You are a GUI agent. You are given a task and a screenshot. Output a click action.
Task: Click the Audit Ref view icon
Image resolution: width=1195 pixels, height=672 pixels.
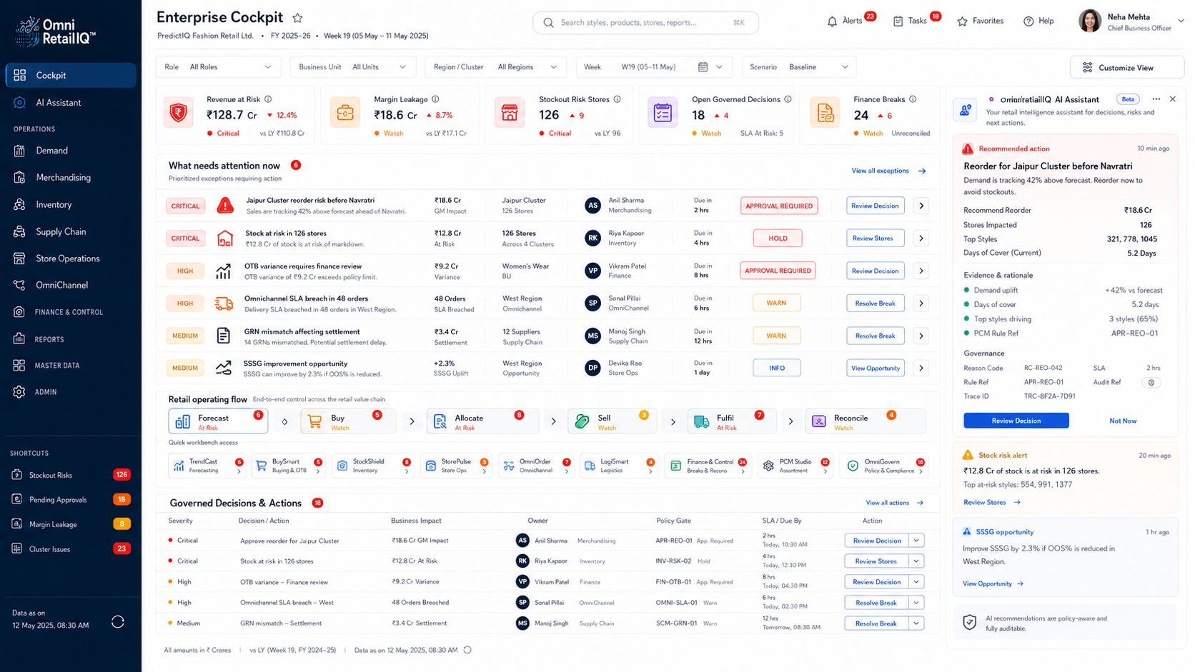[1151, 383]
